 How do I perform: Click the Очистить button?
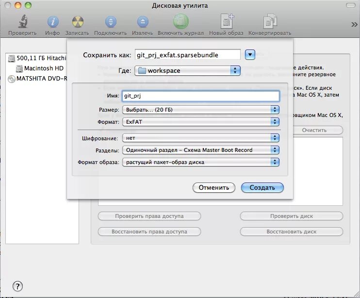(318, 130)
